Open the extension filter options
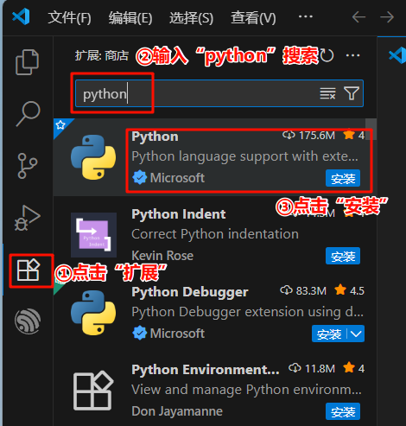406x426 pixels. 352,93
